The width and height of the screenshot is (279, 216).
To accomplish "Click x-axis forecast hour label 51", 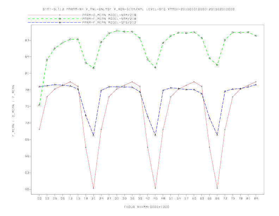I will coord(171,198).
